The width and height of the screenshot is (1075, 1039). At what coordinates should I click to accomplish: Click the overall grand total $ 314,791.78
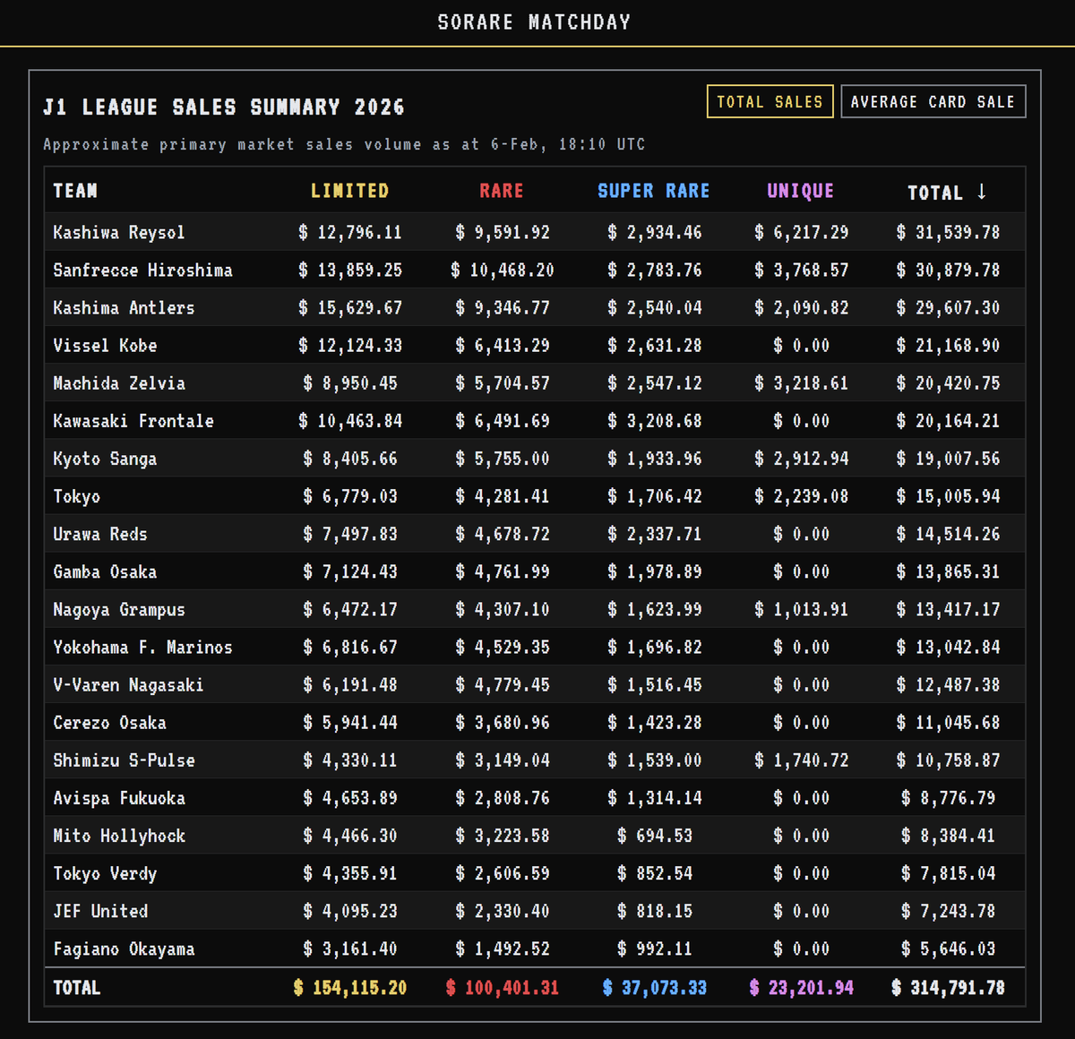click(x=948, y=987)
